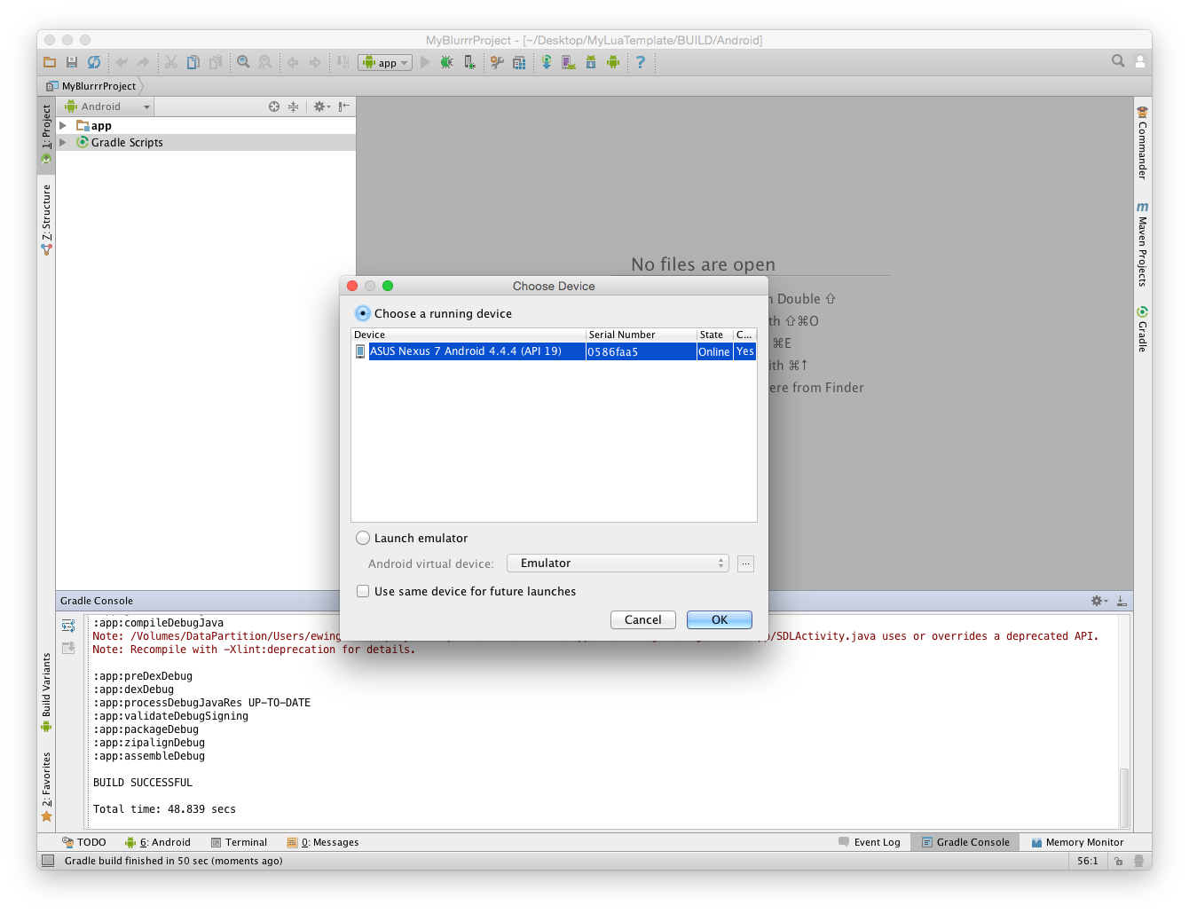
Task: Open the Help question mark icon
Action: click(640, 62)
